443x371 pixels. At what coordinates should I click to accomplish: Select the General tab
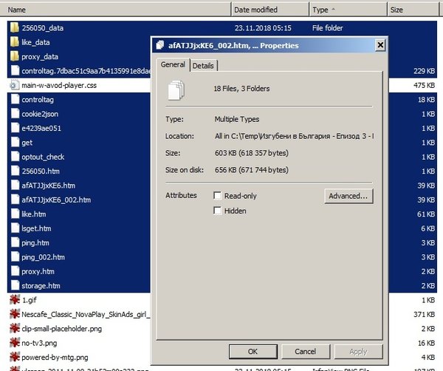point(173,64)
